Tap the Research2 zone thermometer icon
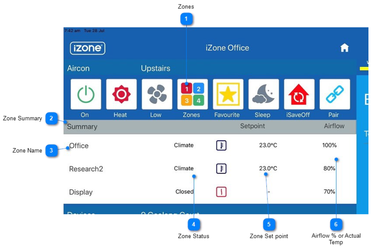 (221, 169)
